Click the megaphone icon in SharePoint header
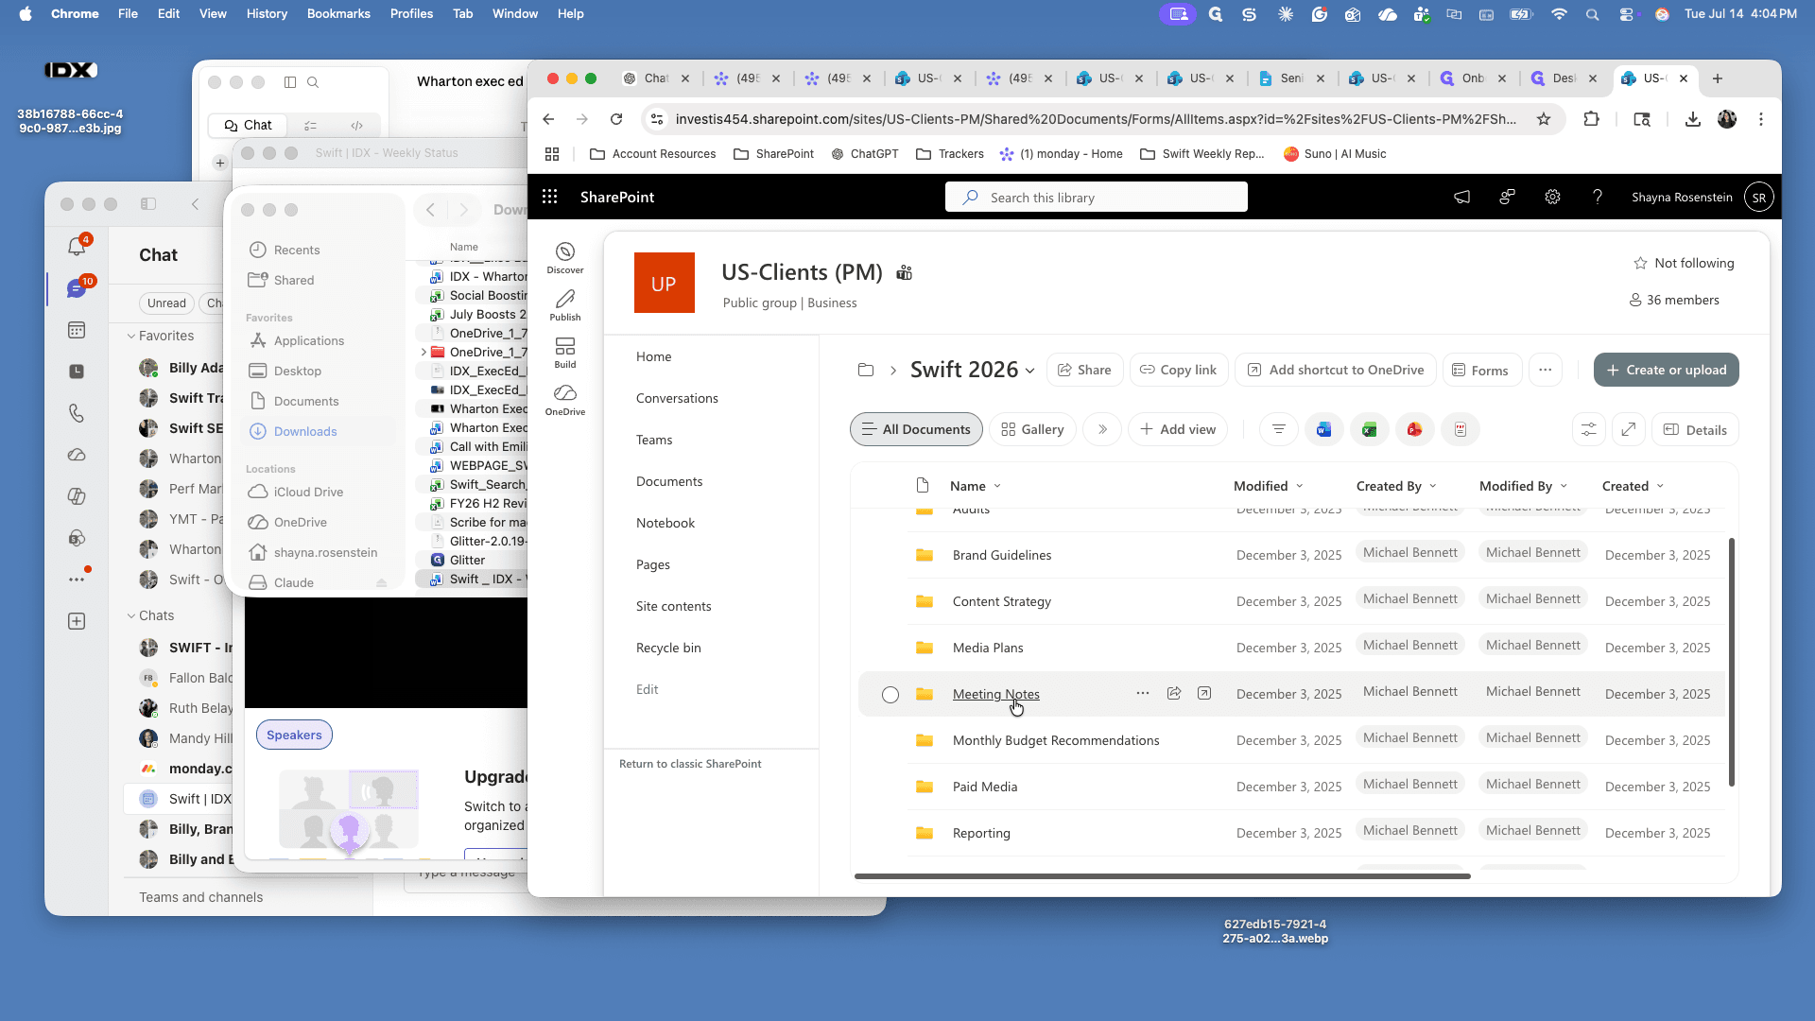Image resolution: width=1815 pixels, height=1021 pixels. [1461, 197]
